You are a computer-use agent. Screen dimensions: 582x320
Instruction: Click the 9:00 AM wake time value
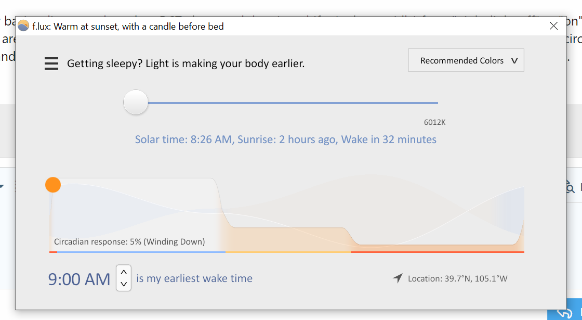tap(79, 279)
